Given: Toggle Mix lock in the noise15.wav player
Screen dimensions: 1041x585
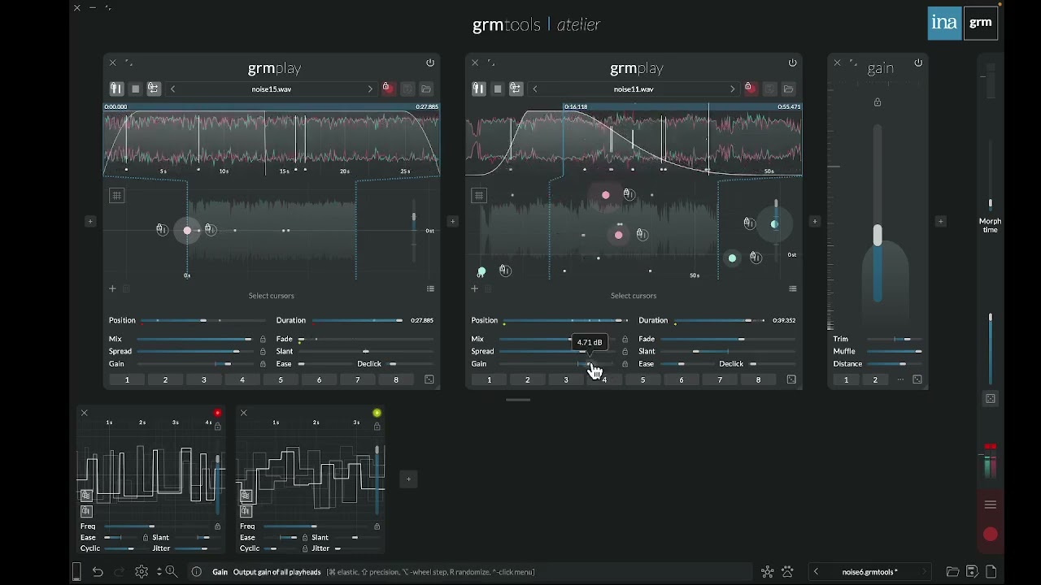Looking at the screenshot, I should 263,339.
